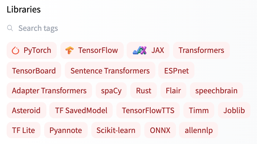This screenshot has height=144, width=257.
Task: Choose the Flair library tag
Action: click(173, 90)
